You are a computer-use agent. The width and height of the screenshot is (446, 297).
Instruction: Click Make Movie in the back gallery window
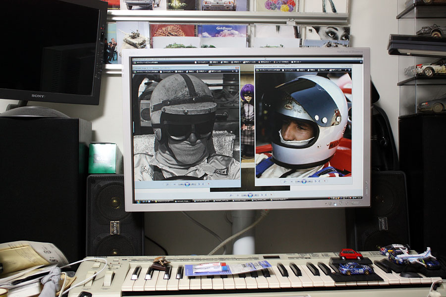[281, 62]
